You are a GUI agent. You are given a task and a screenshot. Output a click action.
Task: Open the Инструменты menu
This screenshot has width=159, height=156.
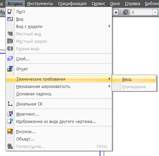(x=40, y=4)
